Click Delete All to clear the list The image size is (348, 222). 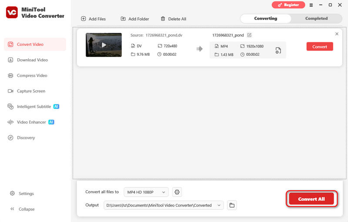[174, 19]
